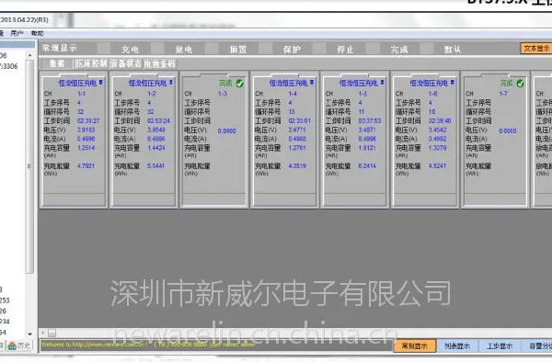Select channel 1-2 恒流恒压充电 header
The height and width of the screenshot is (362, 552).
coord(147,83)
